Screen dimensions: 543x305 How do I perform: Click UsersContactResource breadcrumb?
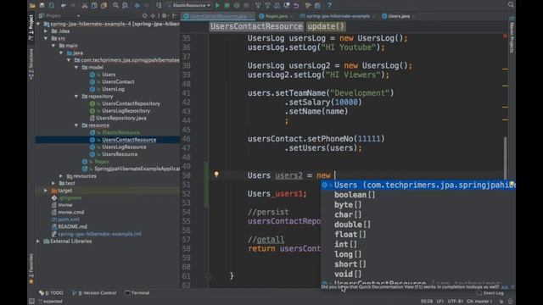click(256, 26)
